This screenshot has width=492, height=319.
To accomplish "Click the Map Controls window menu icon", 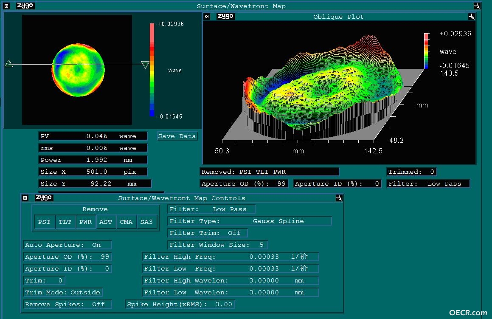I will [25, 198].
